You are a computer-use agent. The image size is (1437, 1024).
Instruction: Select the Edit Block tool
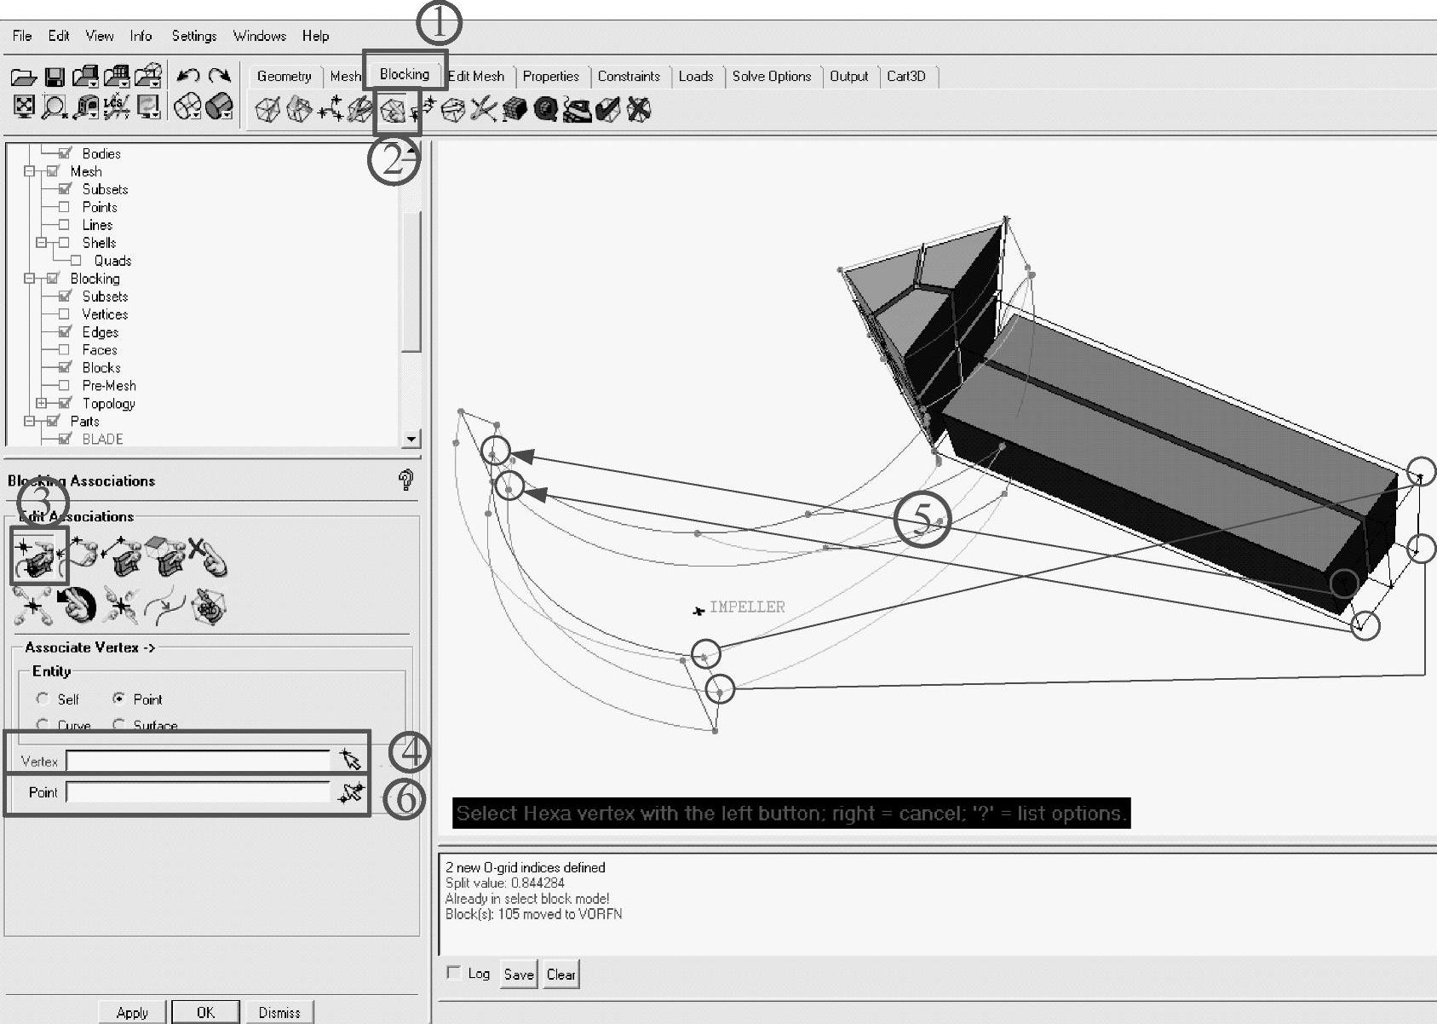[360, 110]
